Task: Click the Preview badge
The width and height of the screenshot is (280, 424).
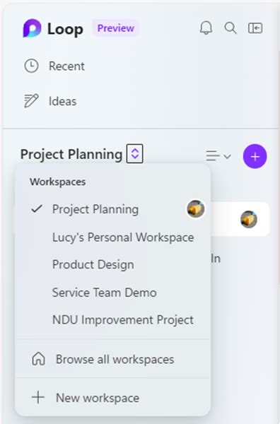Action: 116,28
